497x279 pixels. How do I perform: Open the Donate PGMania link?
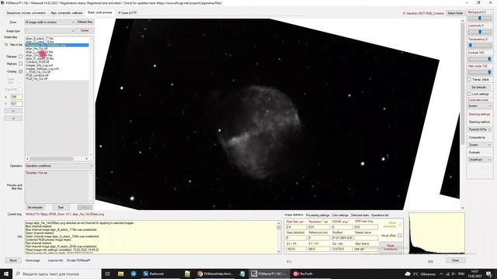tap(78, 260)
